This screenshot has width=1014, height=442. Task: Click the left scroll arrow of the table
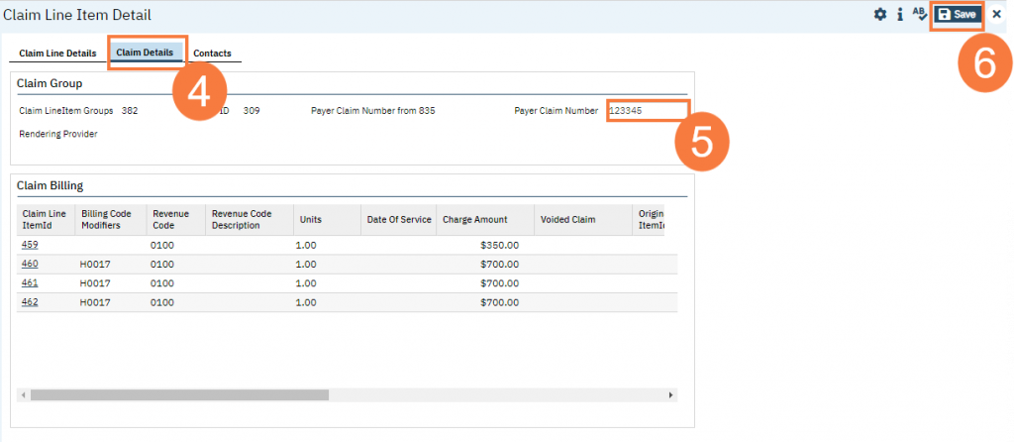point(24,394)
